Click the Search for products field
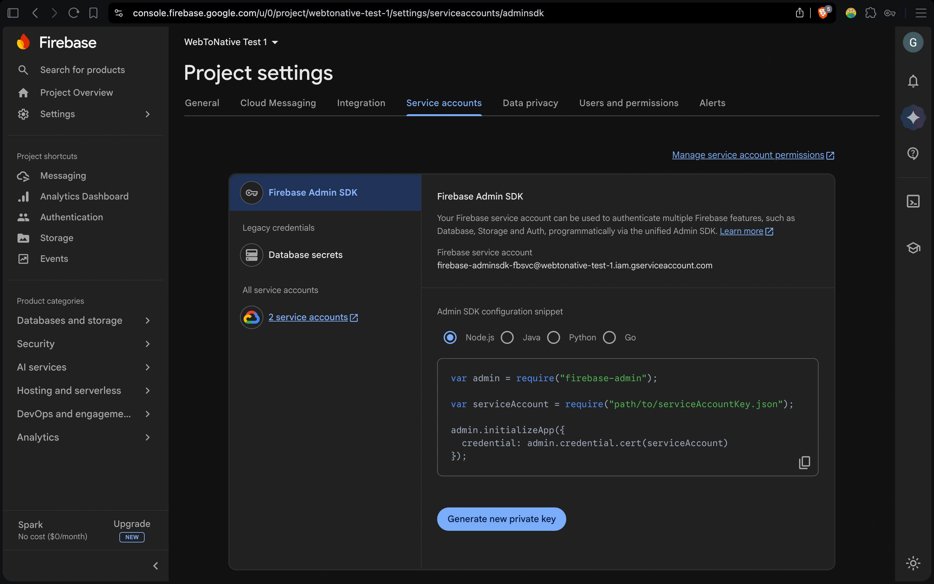Image resolution: width=934 pixels, height=584 pixels. 83,70
